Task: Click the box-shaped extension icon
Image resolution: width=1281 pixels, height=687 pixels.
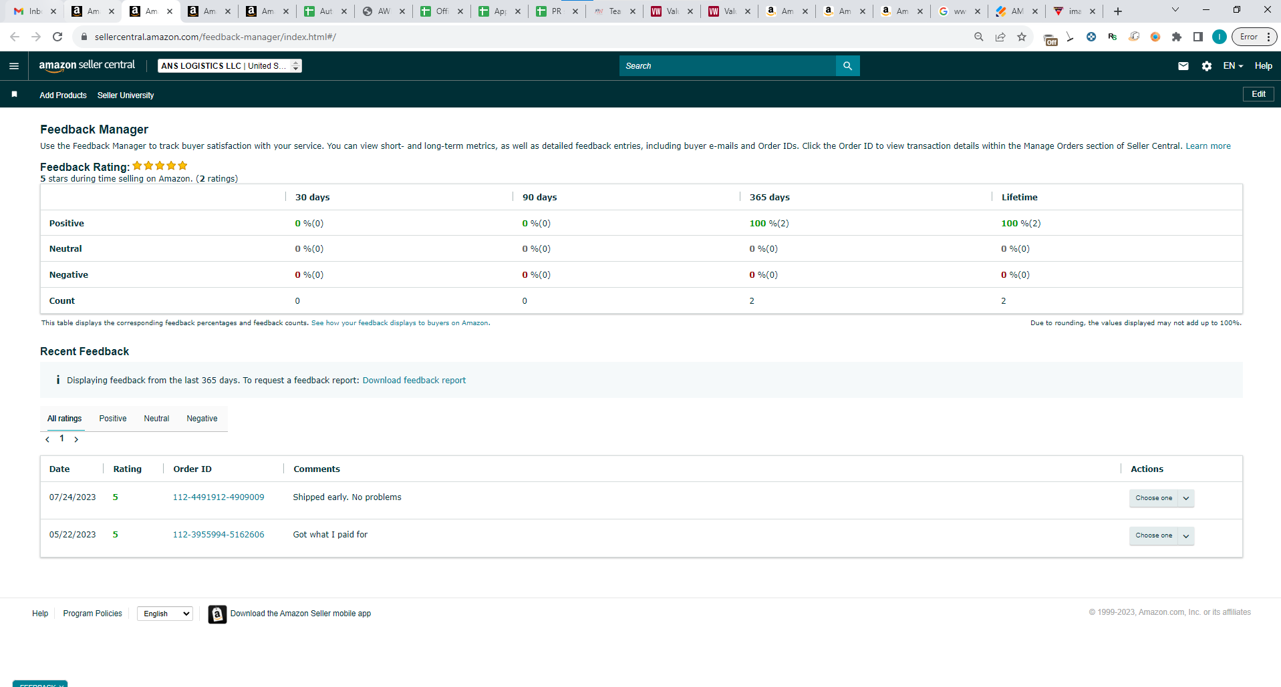Action: (x=1134, y=37)
